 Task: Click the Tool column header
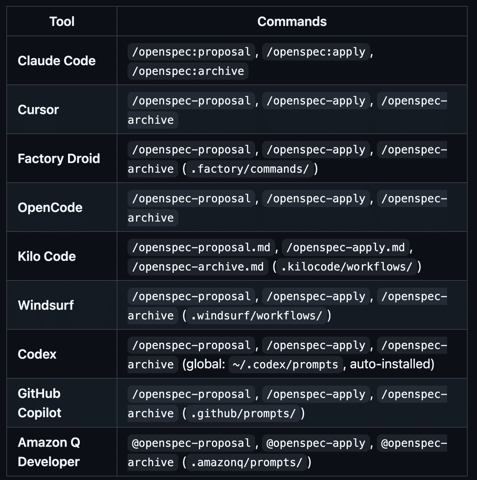(x=62, y=21)
